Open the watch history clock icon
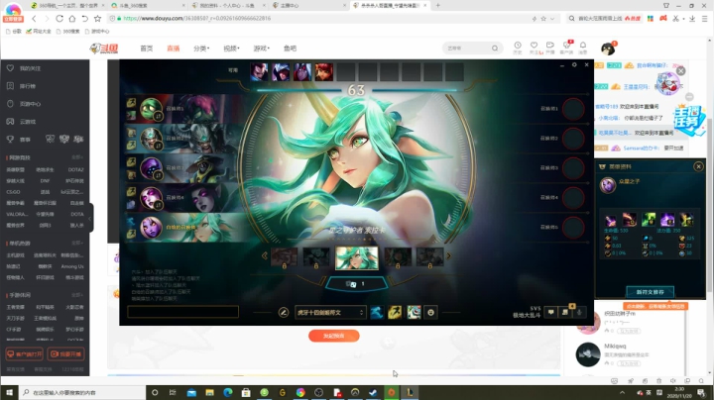The height and width of the screenshot is (400, 714). click(518, 46)
